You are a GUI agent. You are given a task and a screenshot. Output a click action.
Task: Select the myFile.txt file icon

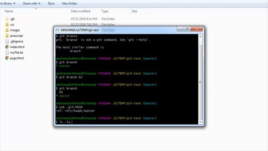pos(7,52)
